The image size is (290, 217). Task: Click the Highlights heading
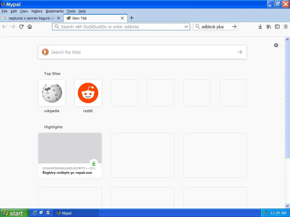[x=54, y=127]
